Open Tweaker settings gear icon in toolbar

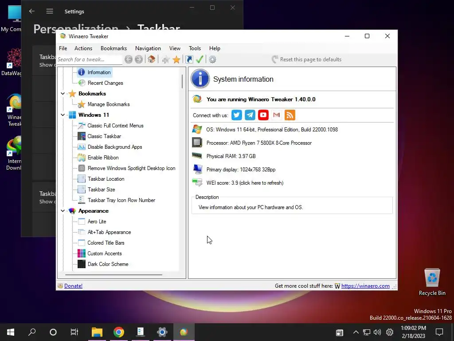click(212, 59)
